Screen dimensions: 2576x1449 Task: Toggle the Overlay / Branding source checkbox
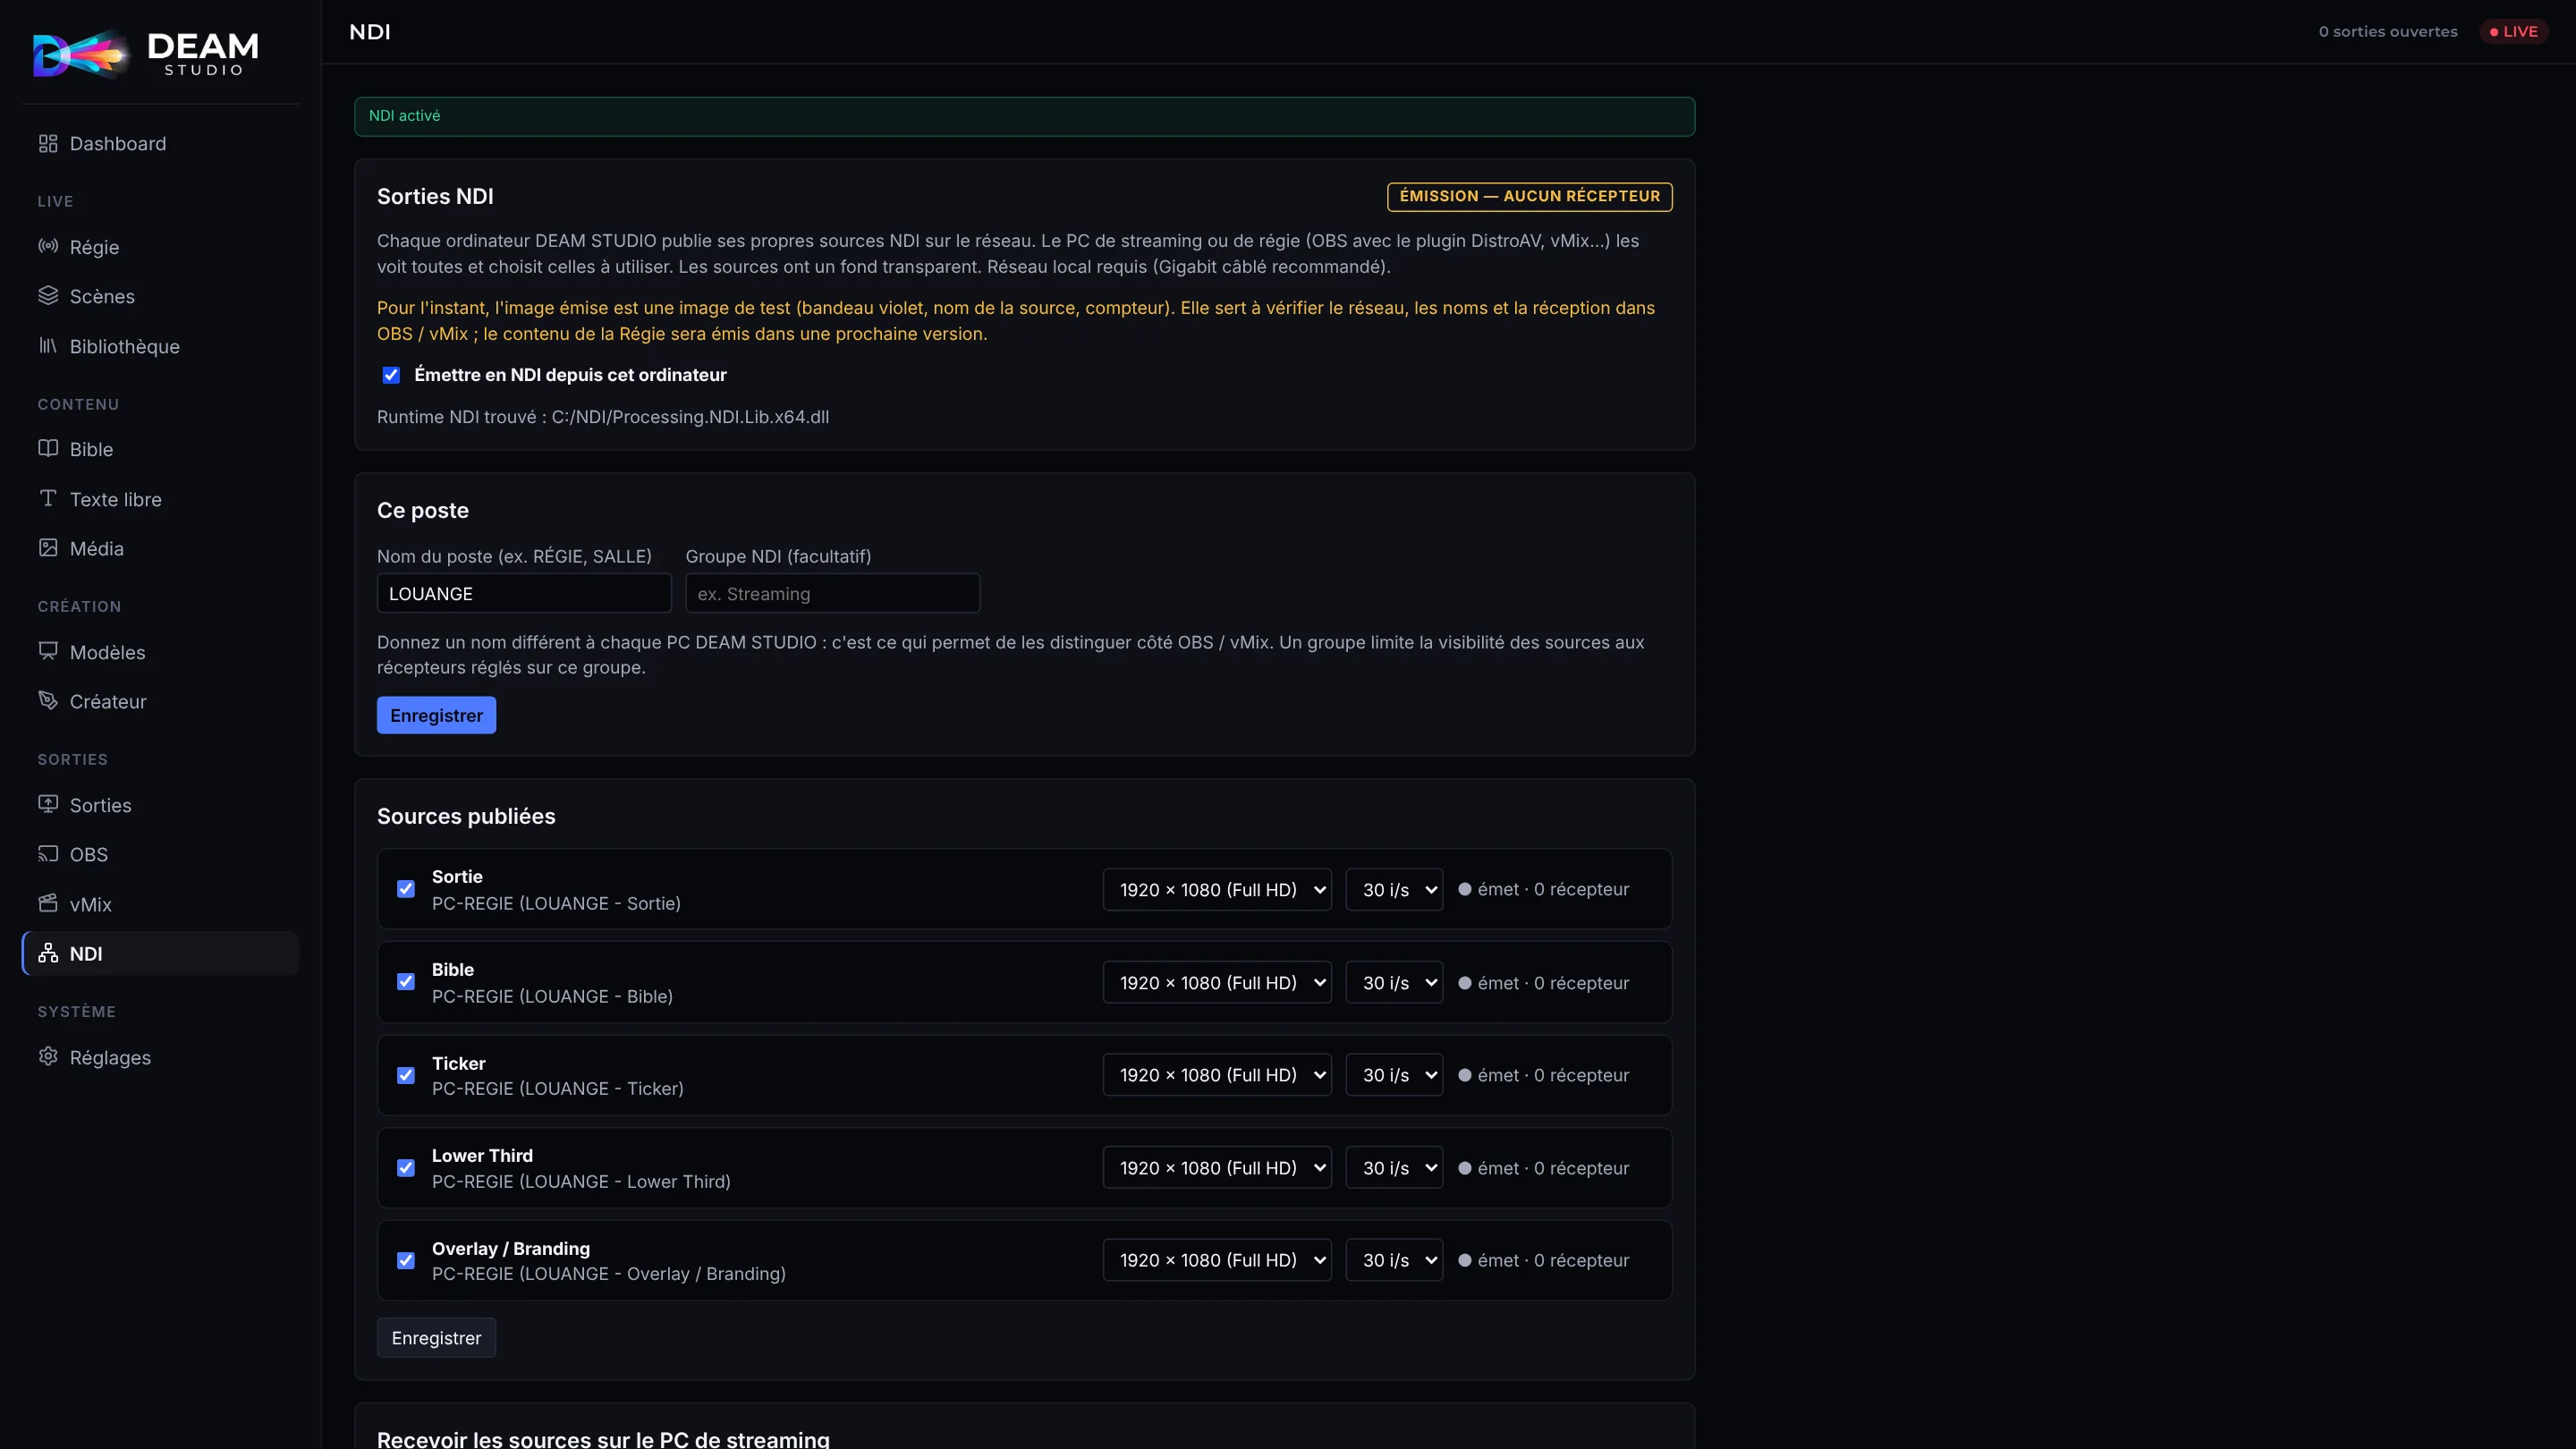pos(406,1260)
